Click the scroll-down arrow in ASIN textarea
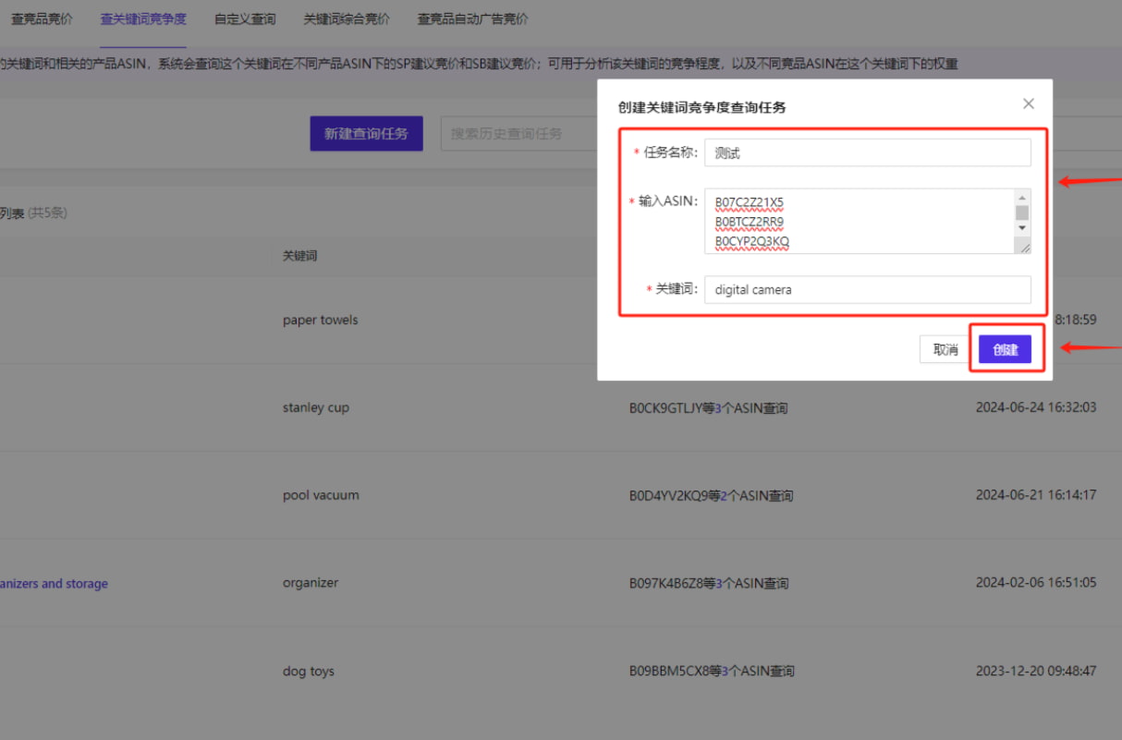1122x740 pixels. point(1022,227)
